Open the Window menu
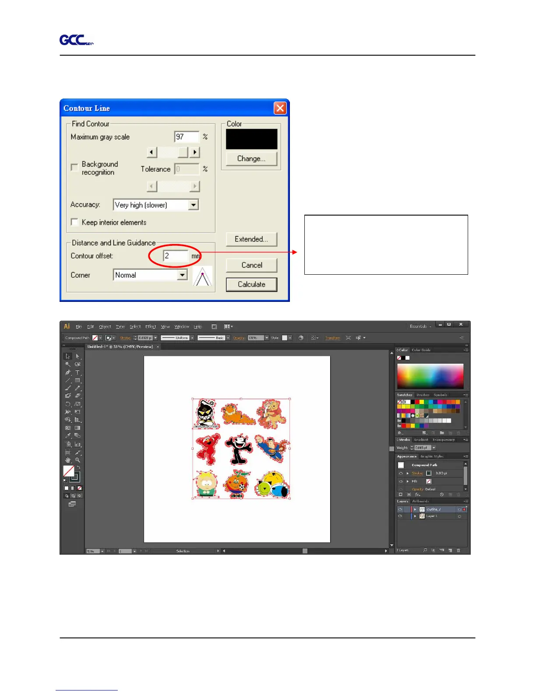Viewport: 536px width, 694px height. point(182,326)
